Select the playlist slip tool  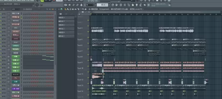click(x=75, y=9)
